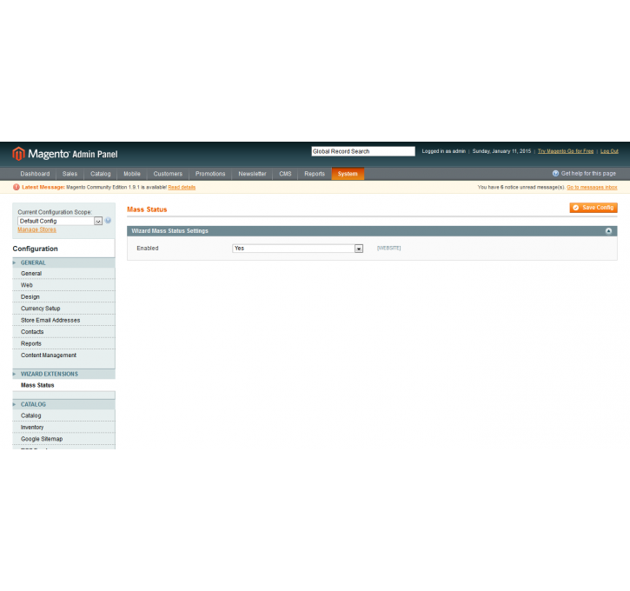The image size is (630, 591).
Task: Click the Log Out link
Action: click(609, 151)
